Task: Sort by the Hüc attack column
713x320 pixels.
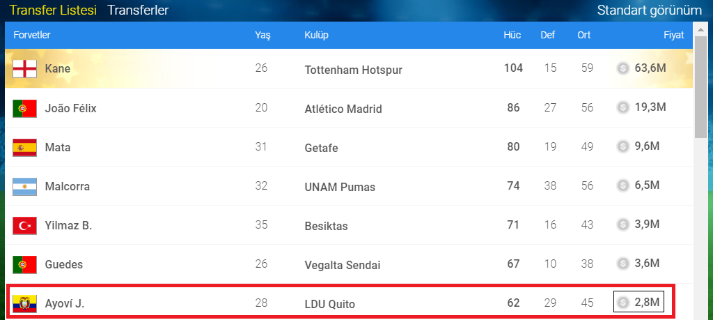Action: click(x=512, y=35)
